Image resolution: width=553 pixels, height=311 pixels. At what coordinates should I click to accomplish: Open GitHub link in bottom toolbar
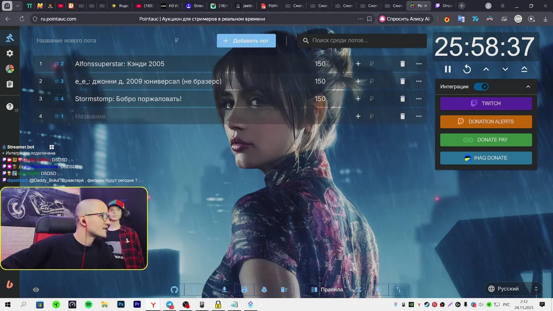click(175, 289)
